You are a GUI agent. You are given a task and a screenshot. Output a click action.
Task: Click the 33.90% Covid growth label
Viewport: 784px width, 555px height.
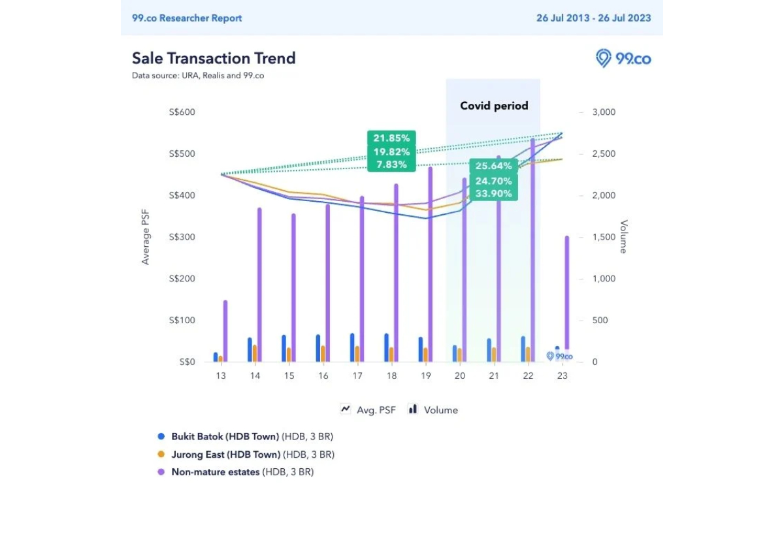(x=493, y=193)
